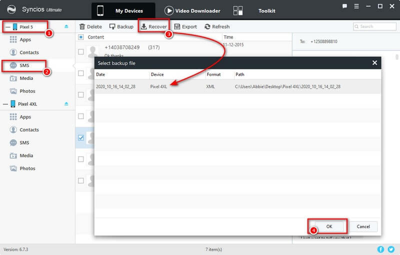Select the Pixel 4XL backup row

coord(237,86)
